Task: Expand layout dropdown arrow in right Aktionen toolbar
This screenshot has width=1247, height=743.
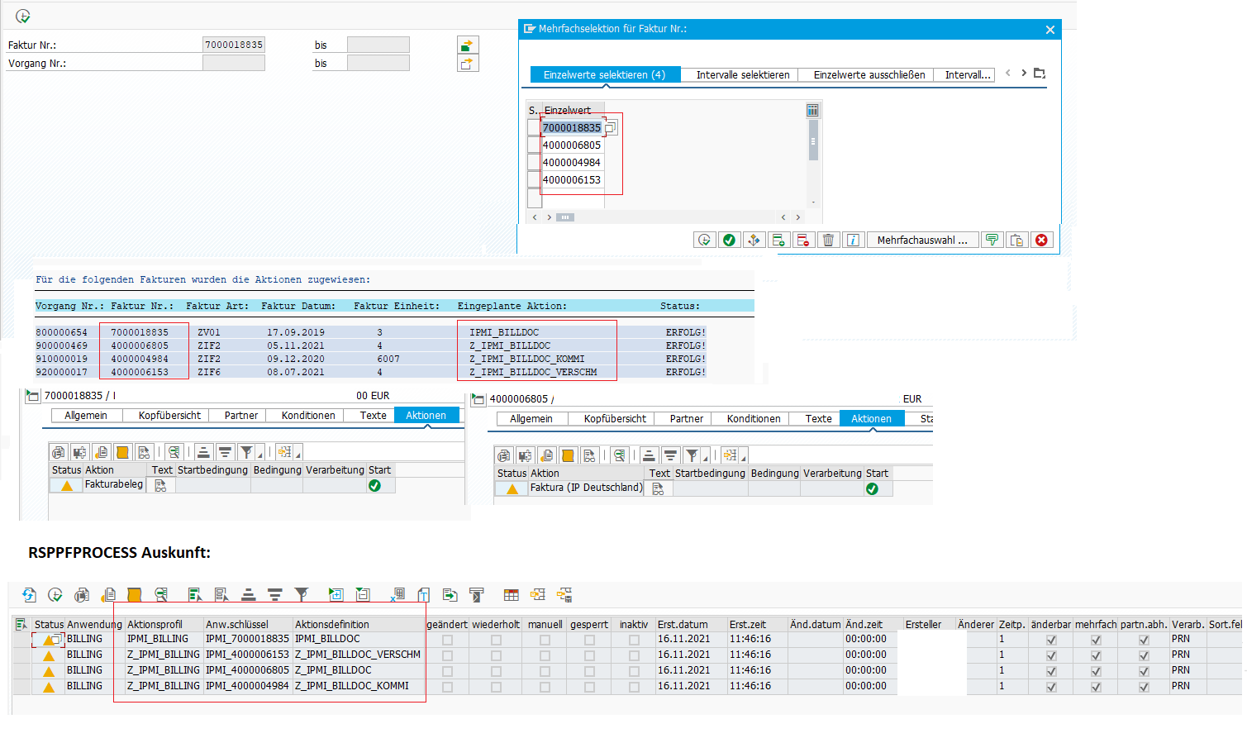Action: (x=744, y=459)
